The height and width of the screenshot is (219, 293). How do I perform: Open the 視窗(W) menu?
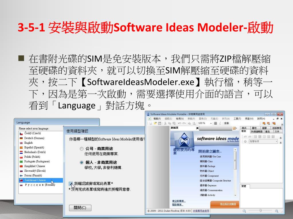(x=249, y=119)
